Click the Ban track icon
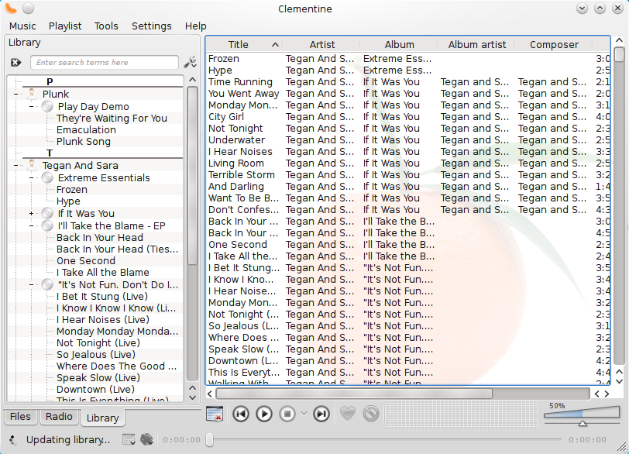The width and height of the screenshot is (629, 454). click(371, 414)
